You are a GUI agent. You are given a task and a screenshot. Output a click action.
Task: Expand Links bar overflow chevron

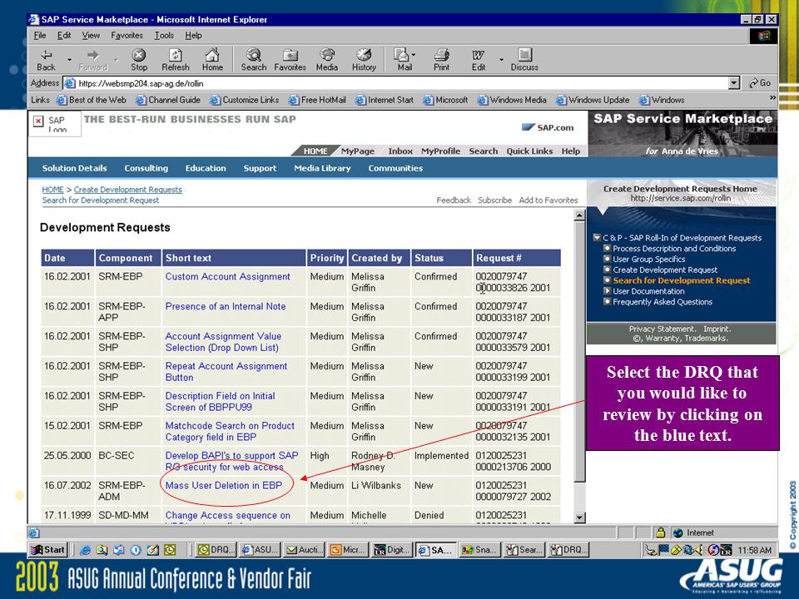[x=772, y=98]
